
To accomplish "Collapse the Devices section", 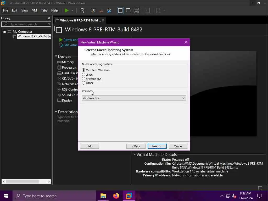I will coord(56,56).
